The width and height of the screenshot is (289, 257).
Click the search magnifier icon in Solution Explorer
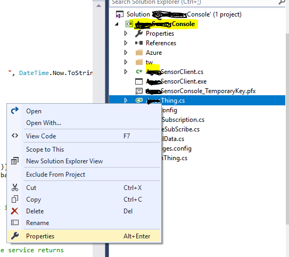282,2
